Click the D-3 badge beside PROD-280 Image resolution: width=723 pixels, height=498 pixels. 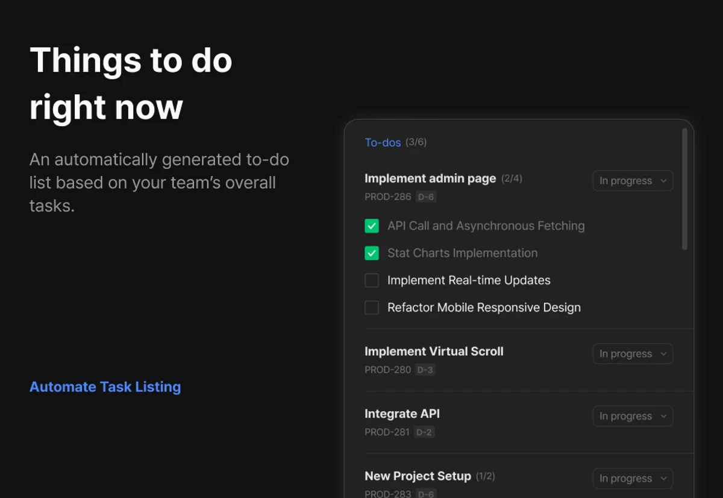click(x=425, y=370)
